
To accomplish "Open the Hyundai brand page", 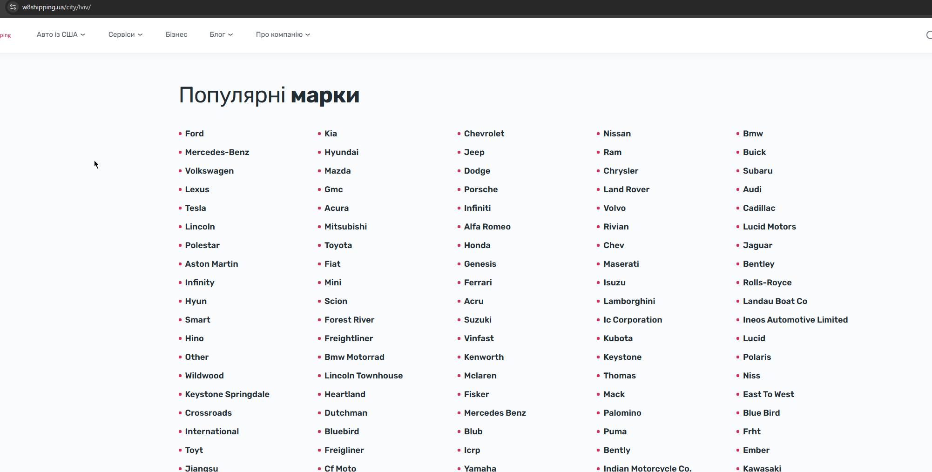I will (341, 152).
